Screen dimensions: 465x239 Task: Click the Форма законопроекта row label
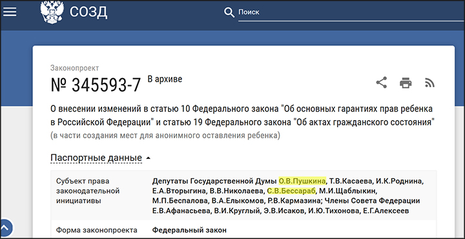(x=97, y=230)
